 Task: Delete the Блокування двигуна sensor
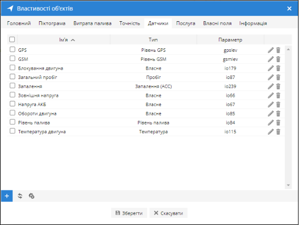tap(278, 68)
